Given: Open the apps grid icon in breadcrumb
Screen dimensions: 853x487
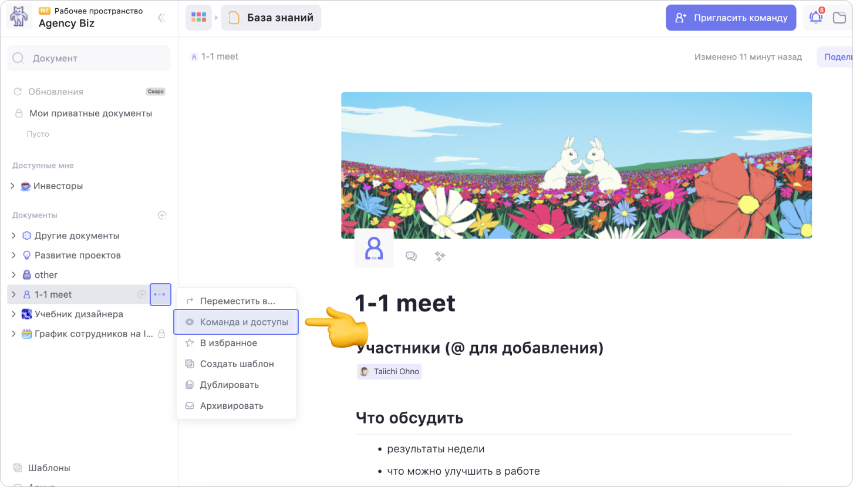Looking at the screenshot, I should [199, 18].
